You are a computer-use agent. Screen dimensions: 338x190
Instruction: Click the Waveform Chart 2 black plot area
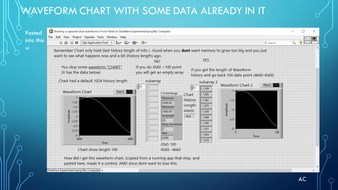[256, 110]
